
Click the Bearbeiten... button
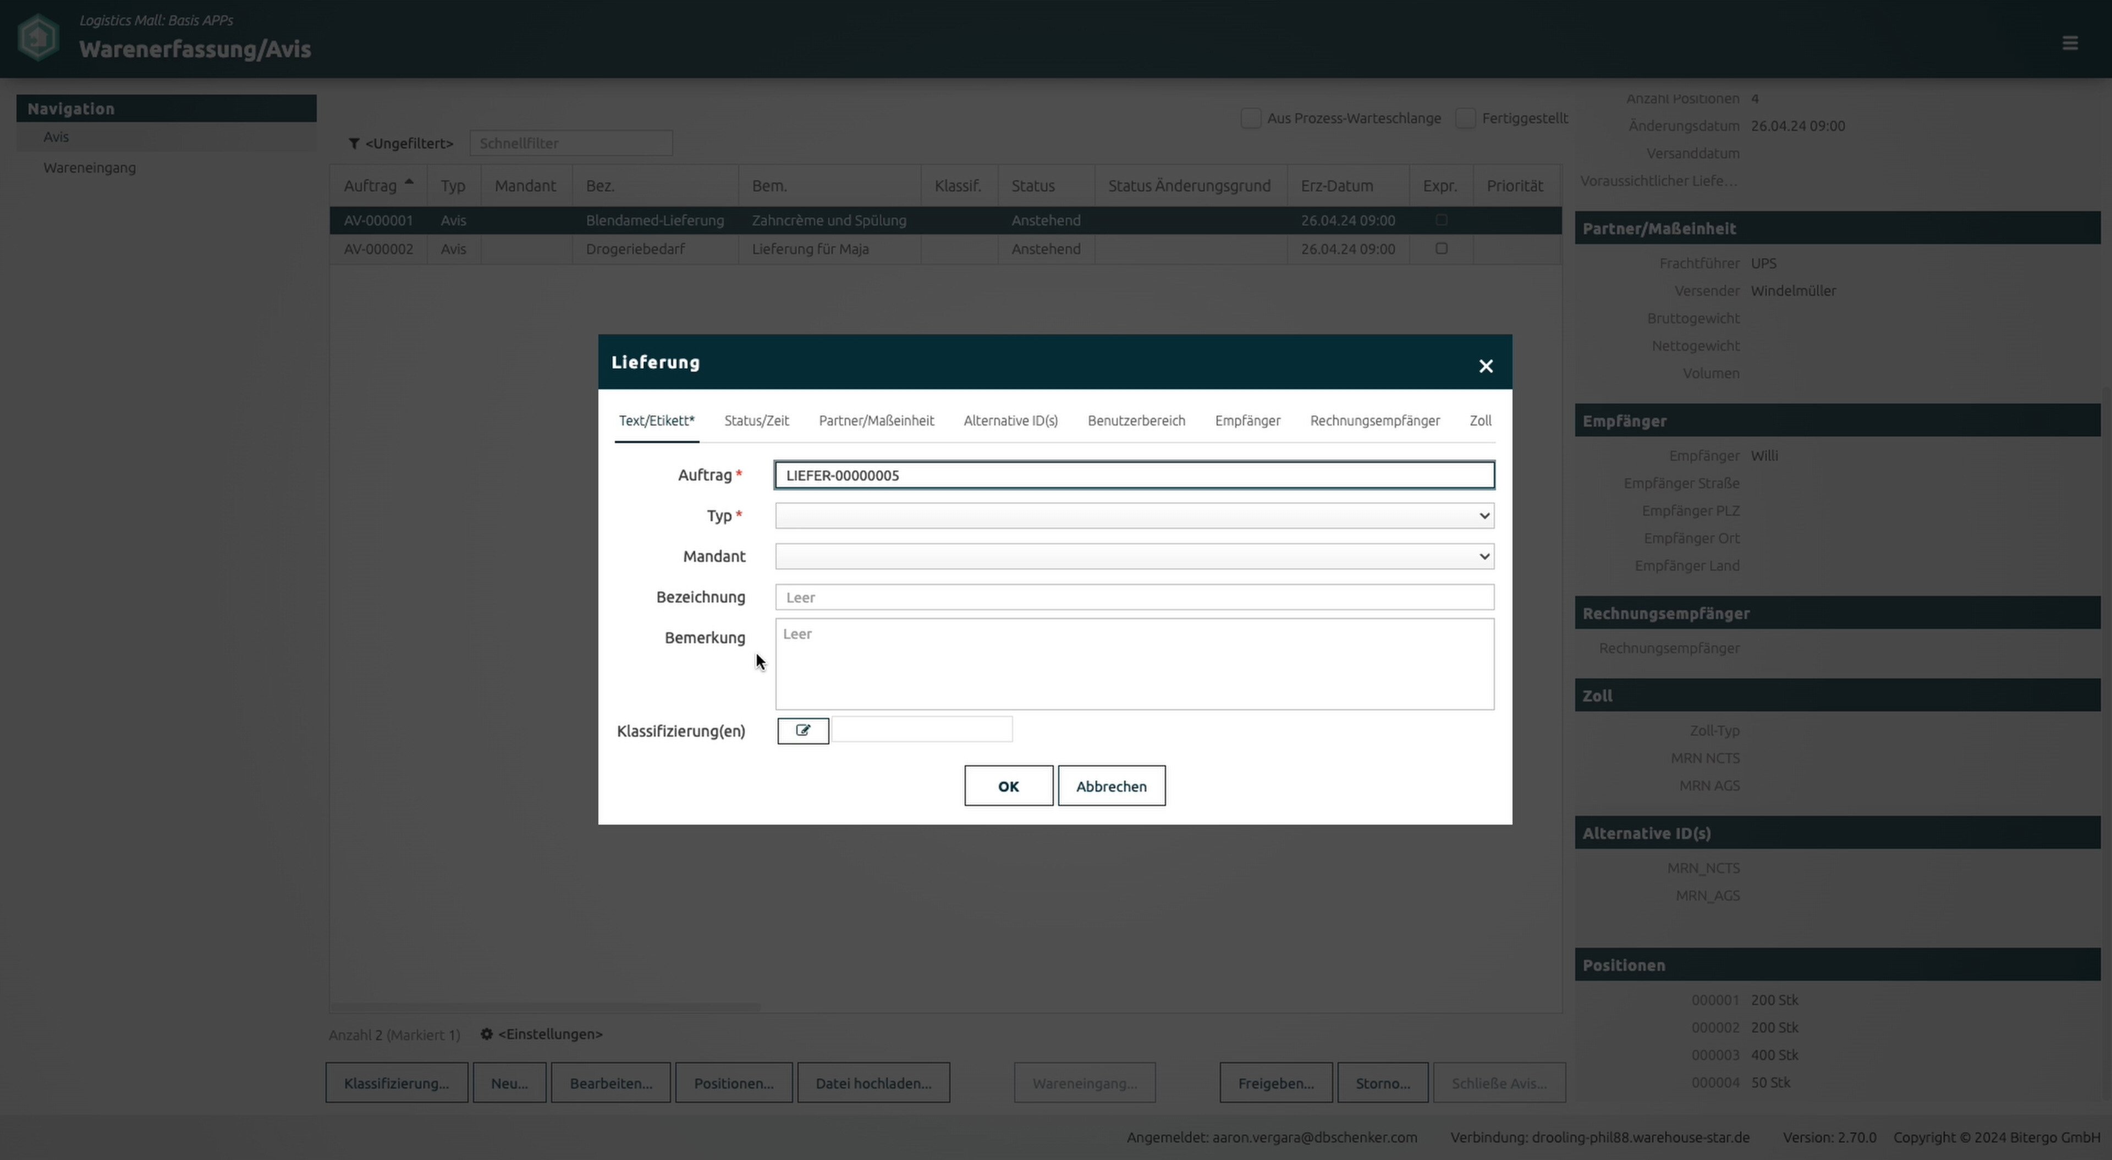click(611, 1083)
